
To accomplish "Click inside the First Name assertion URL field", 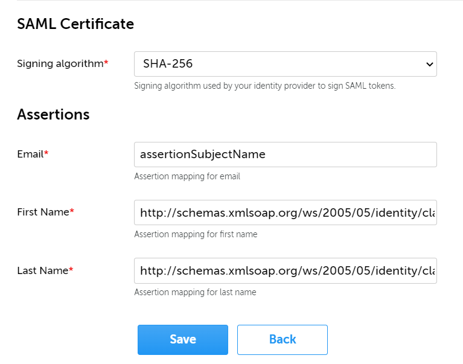I will tap(285, 212).
